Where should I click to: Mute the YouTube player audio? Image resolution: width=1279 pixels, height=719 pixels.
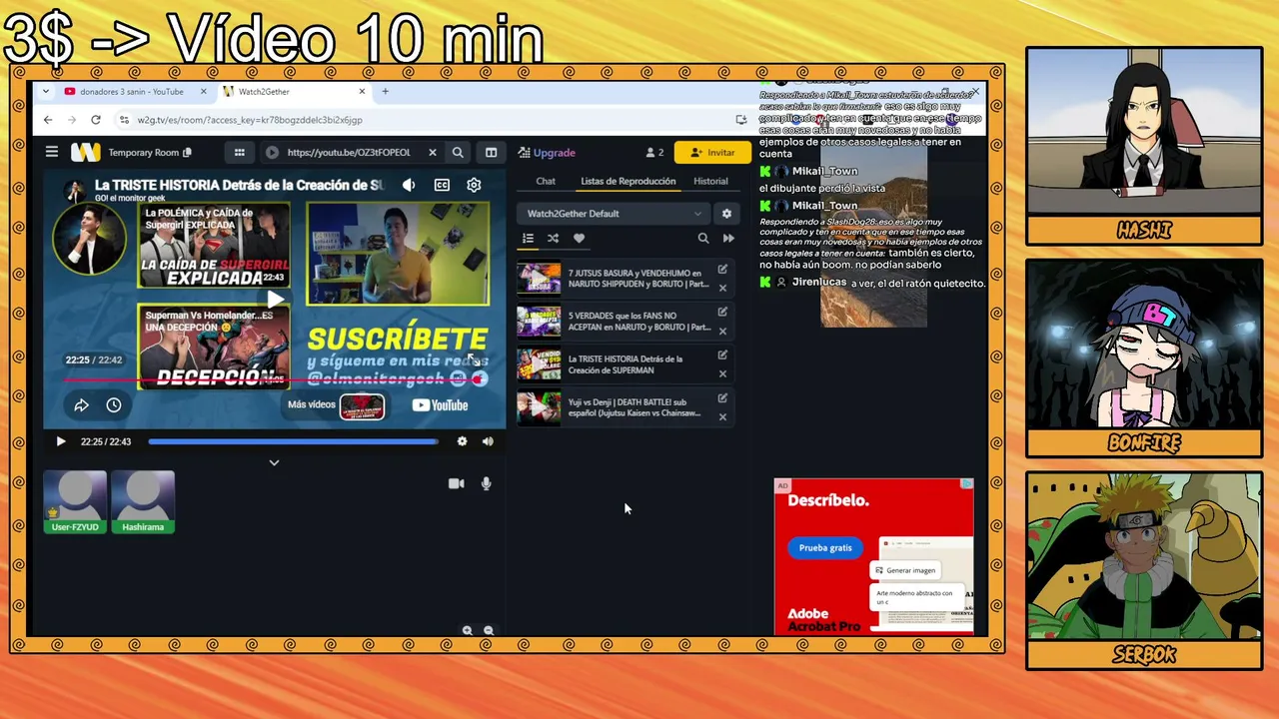click(409, 185)
